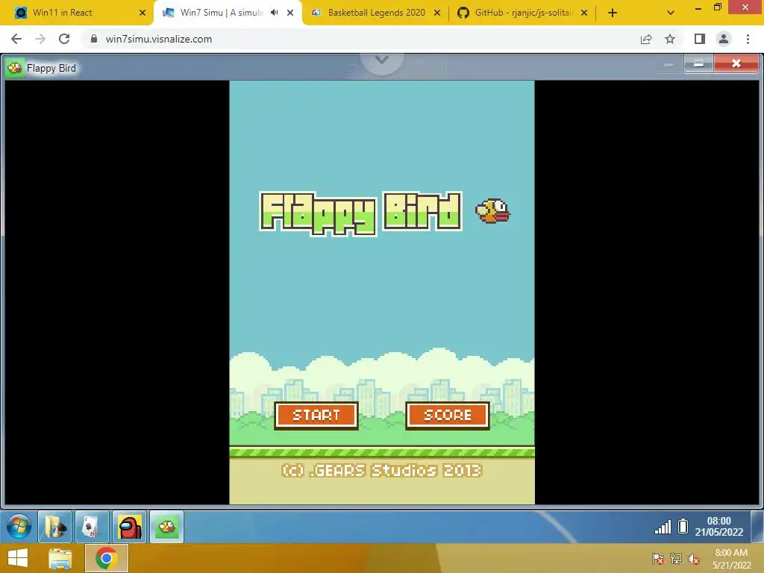Share this page icon
The width and height of the screenshot is (764, 573).
click(x=646, y=39)
